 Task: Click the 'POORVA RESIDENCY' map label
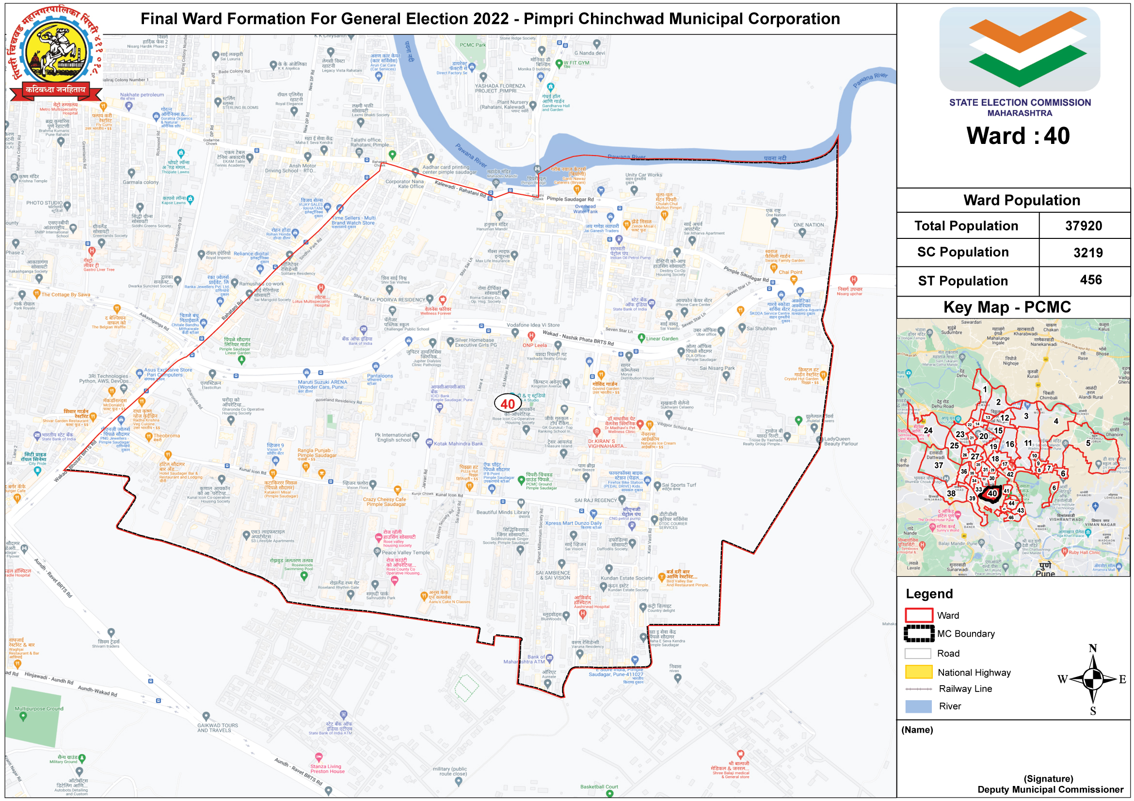tap(400, 299)
